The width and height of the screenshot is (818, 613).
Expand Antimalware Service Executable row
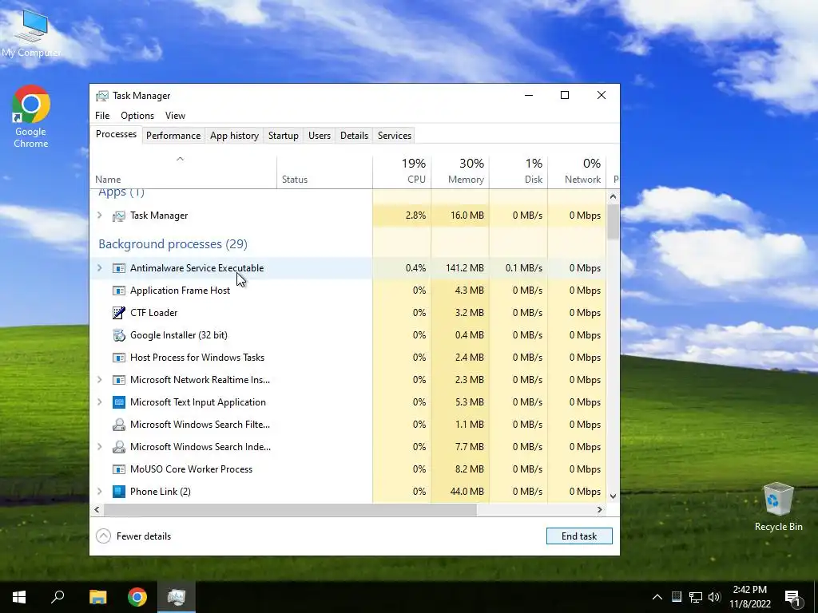[100, 268]
